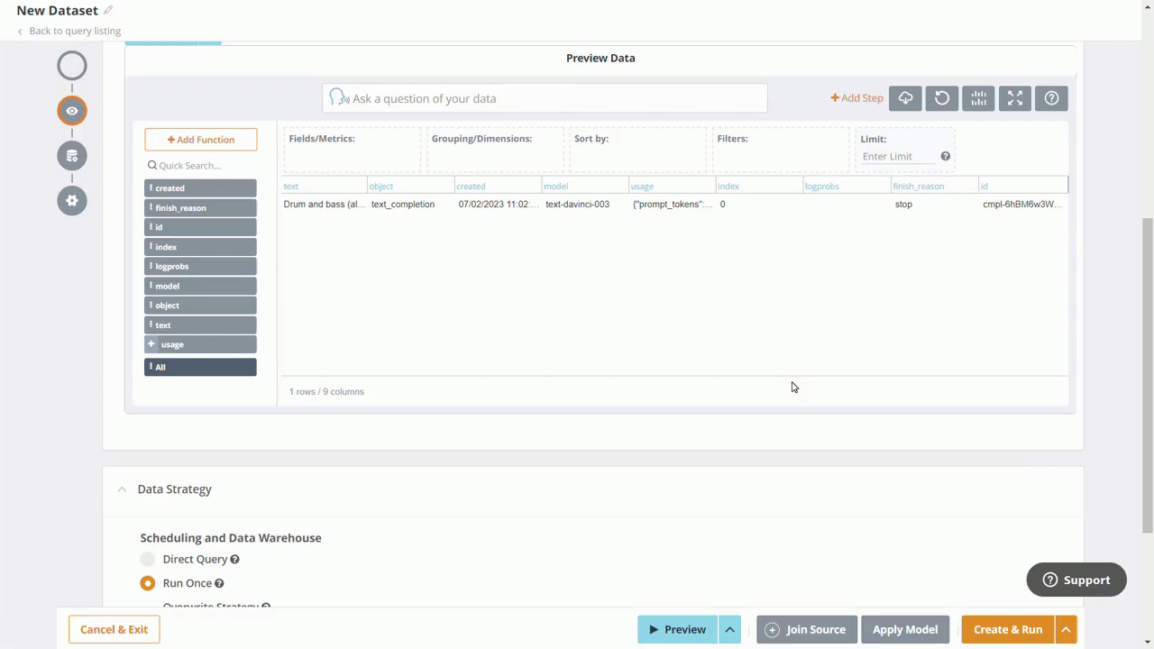Open the Preview button dropdown arrow
Viewport: 1154px width, 649px height.
729,629
